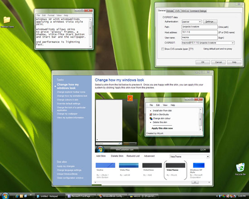Click View my system information link
Screen dimensions: 249x199
coord(70,118)
